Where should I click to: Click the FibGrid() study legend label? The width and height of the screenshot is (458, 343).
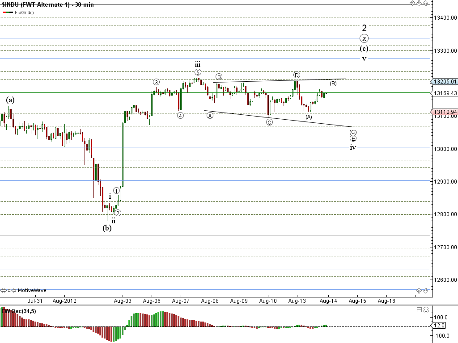[x=24, y=13]
